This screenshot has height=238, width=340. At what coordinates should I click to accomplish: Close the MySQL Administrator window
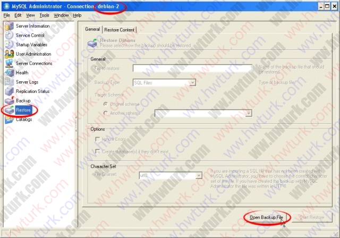point(335,6)
